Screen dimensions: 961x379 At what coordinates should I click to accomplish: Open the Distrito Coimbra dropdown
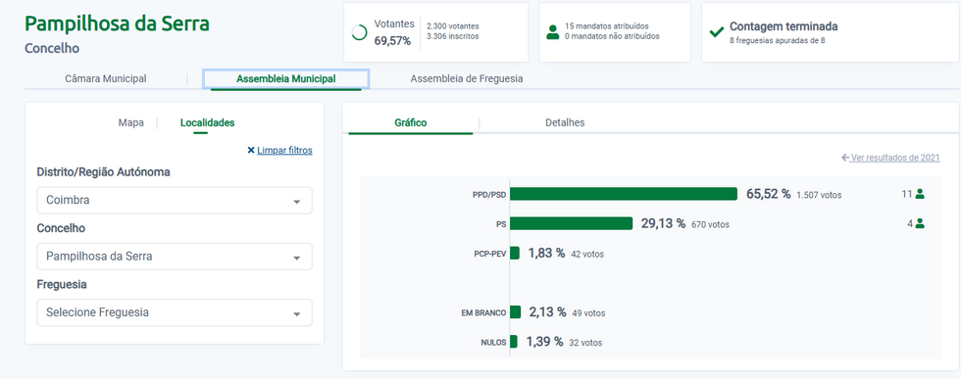coord(175,200)
